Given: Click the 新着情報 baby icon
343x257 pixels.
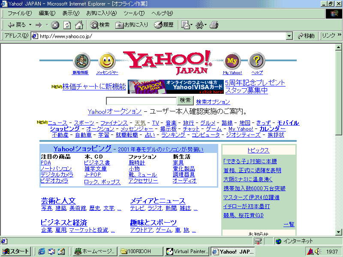Looking at the screenshot, I should (81, 61).
